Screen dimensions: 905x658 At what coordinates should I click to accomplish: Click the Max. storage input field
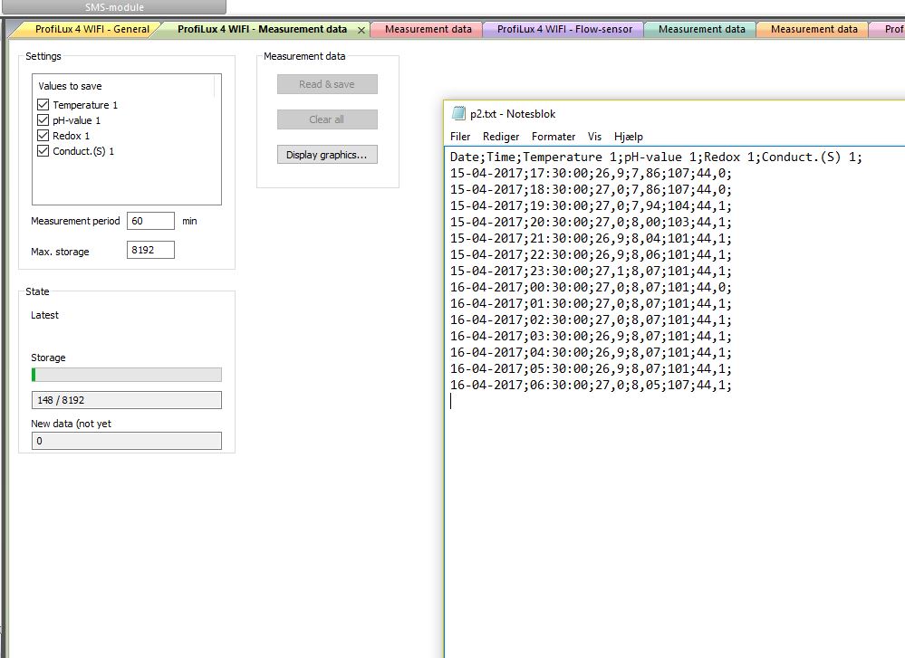(150, 251)
